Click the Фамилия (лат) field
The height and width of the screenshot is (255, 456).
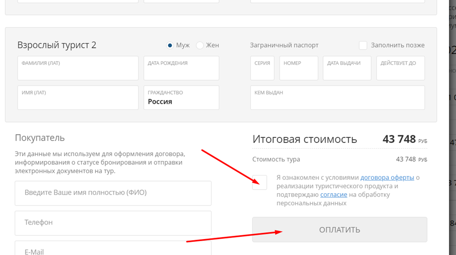click(78, 68)
